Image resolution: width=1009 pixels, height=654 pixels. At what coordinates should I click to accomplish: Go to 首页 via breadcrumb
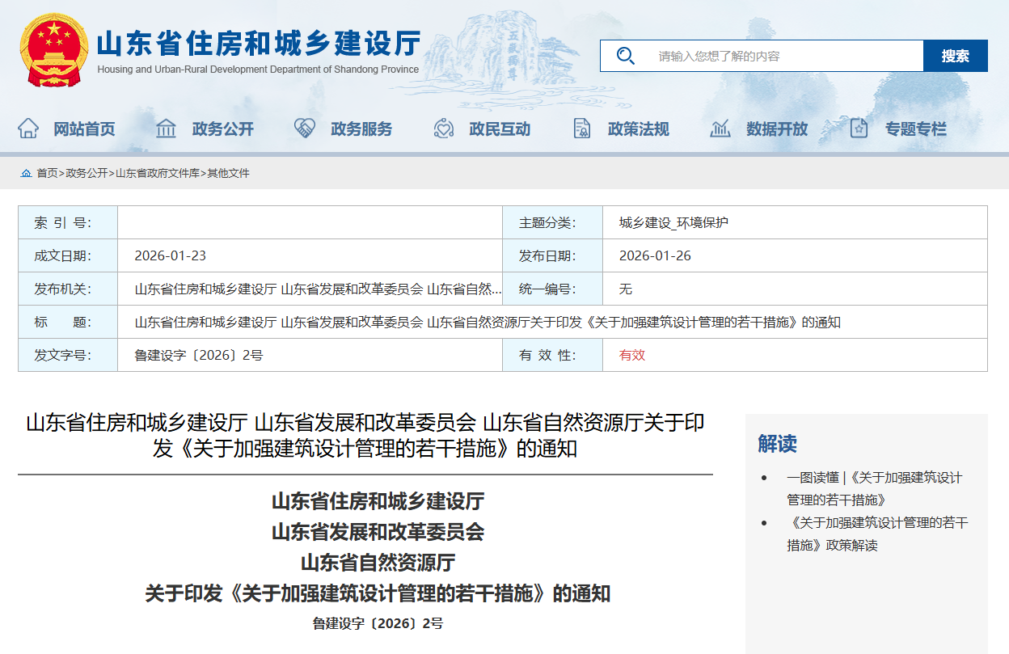pyautogui.click(x=48, y=172)
